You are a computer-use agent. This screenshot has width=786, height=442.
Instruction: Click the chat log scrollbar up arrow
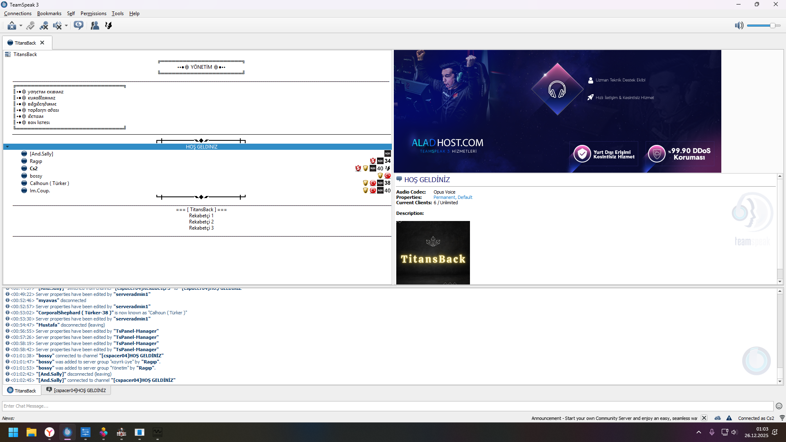pyautogui.click(x=780, y=291)
